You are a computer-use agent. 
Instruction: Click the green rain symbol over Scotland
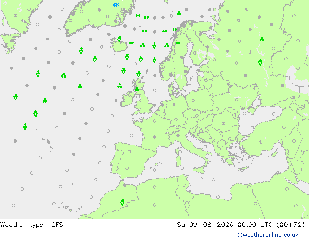[x=137, y=89]
